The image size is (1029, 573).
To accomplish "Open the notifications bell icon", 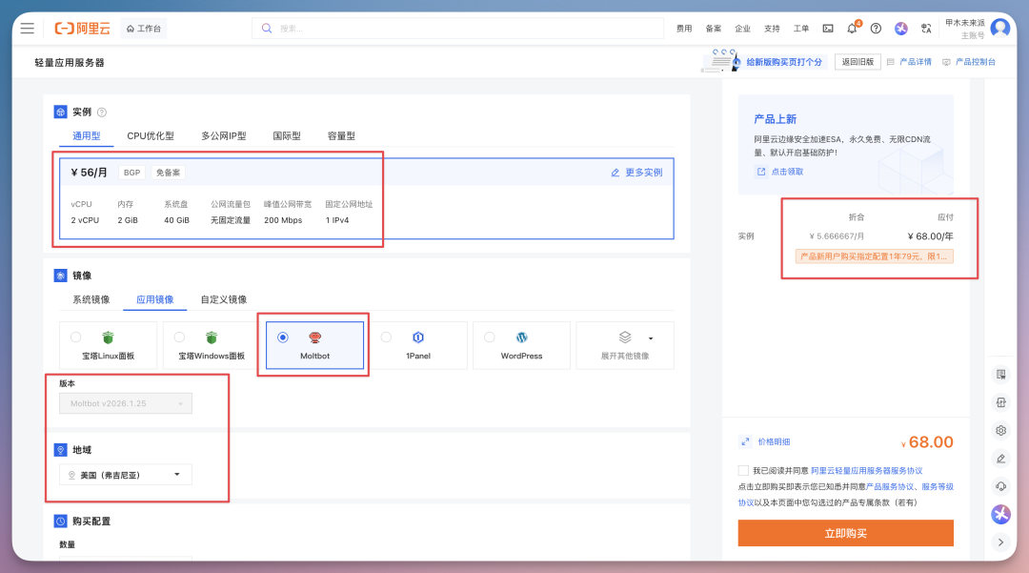I will pos(852,29).
